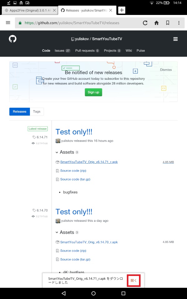Tap the battery status icon
Image resolution: width=187 pixels, height=299 pixels.
(166, 3)
